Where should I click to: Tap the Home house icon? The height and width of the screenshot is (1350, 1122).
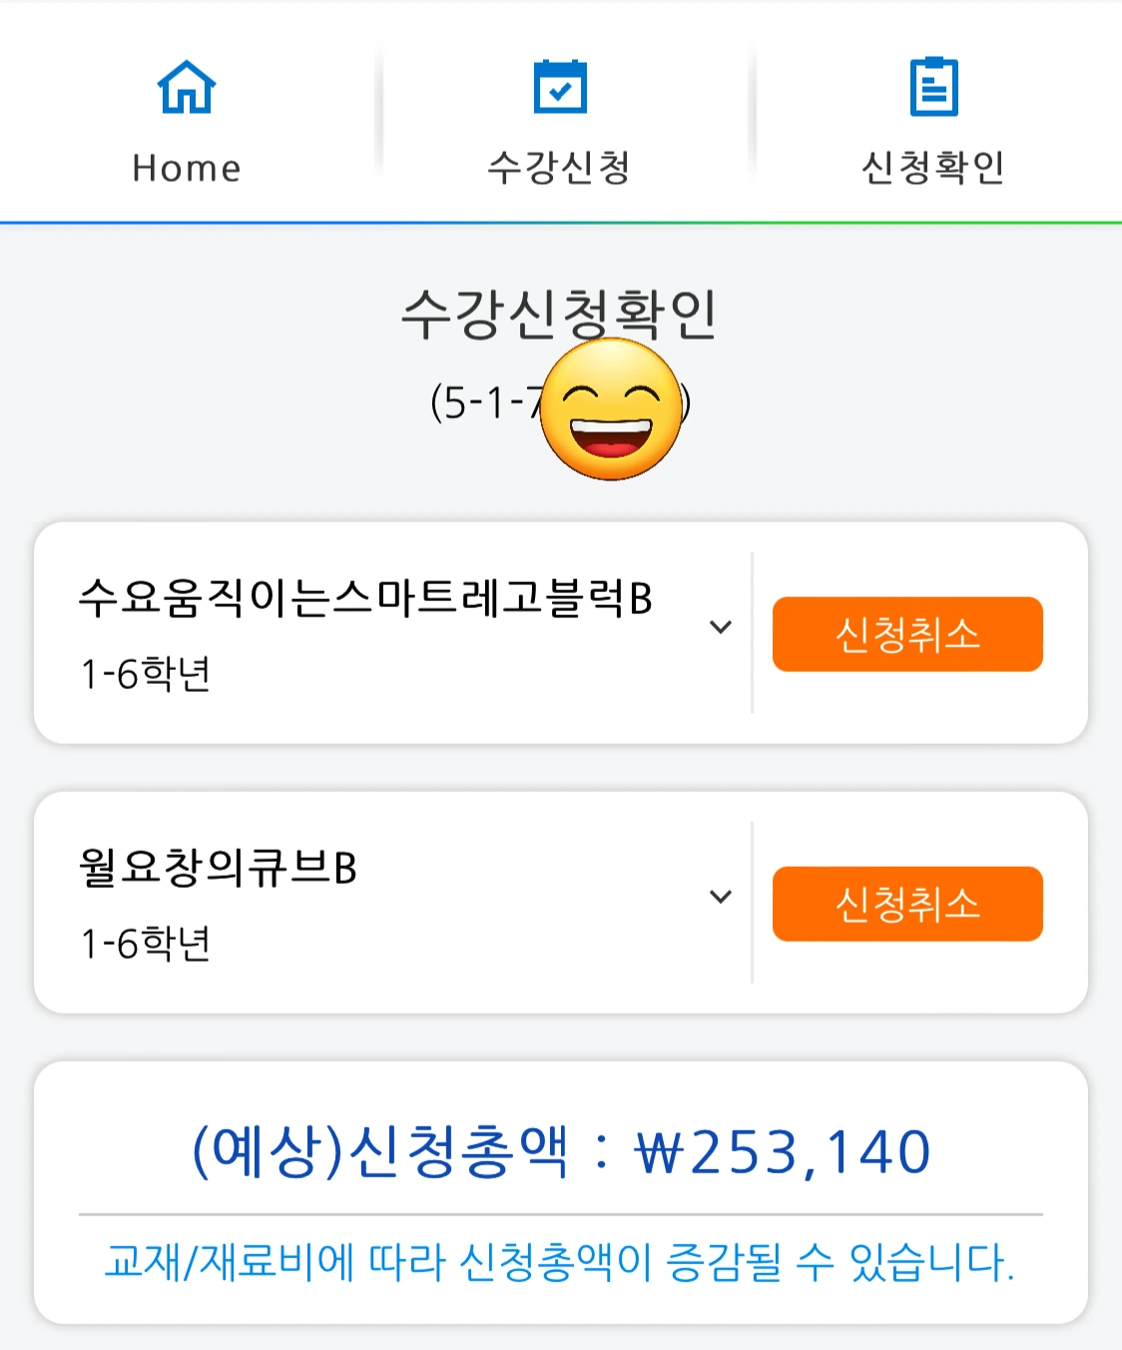pyautogui.click(x=187, y=87)
